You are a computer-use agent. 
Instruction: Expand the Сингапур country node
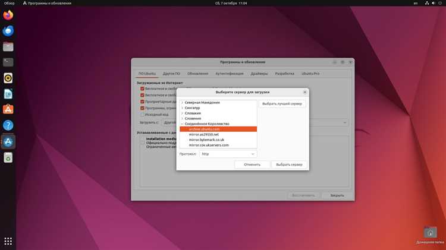pos(182,108)
